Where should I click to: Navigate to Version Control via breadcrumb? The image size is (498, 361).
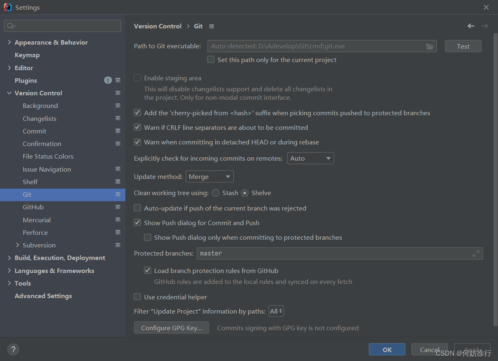click(x=157, y=26)
